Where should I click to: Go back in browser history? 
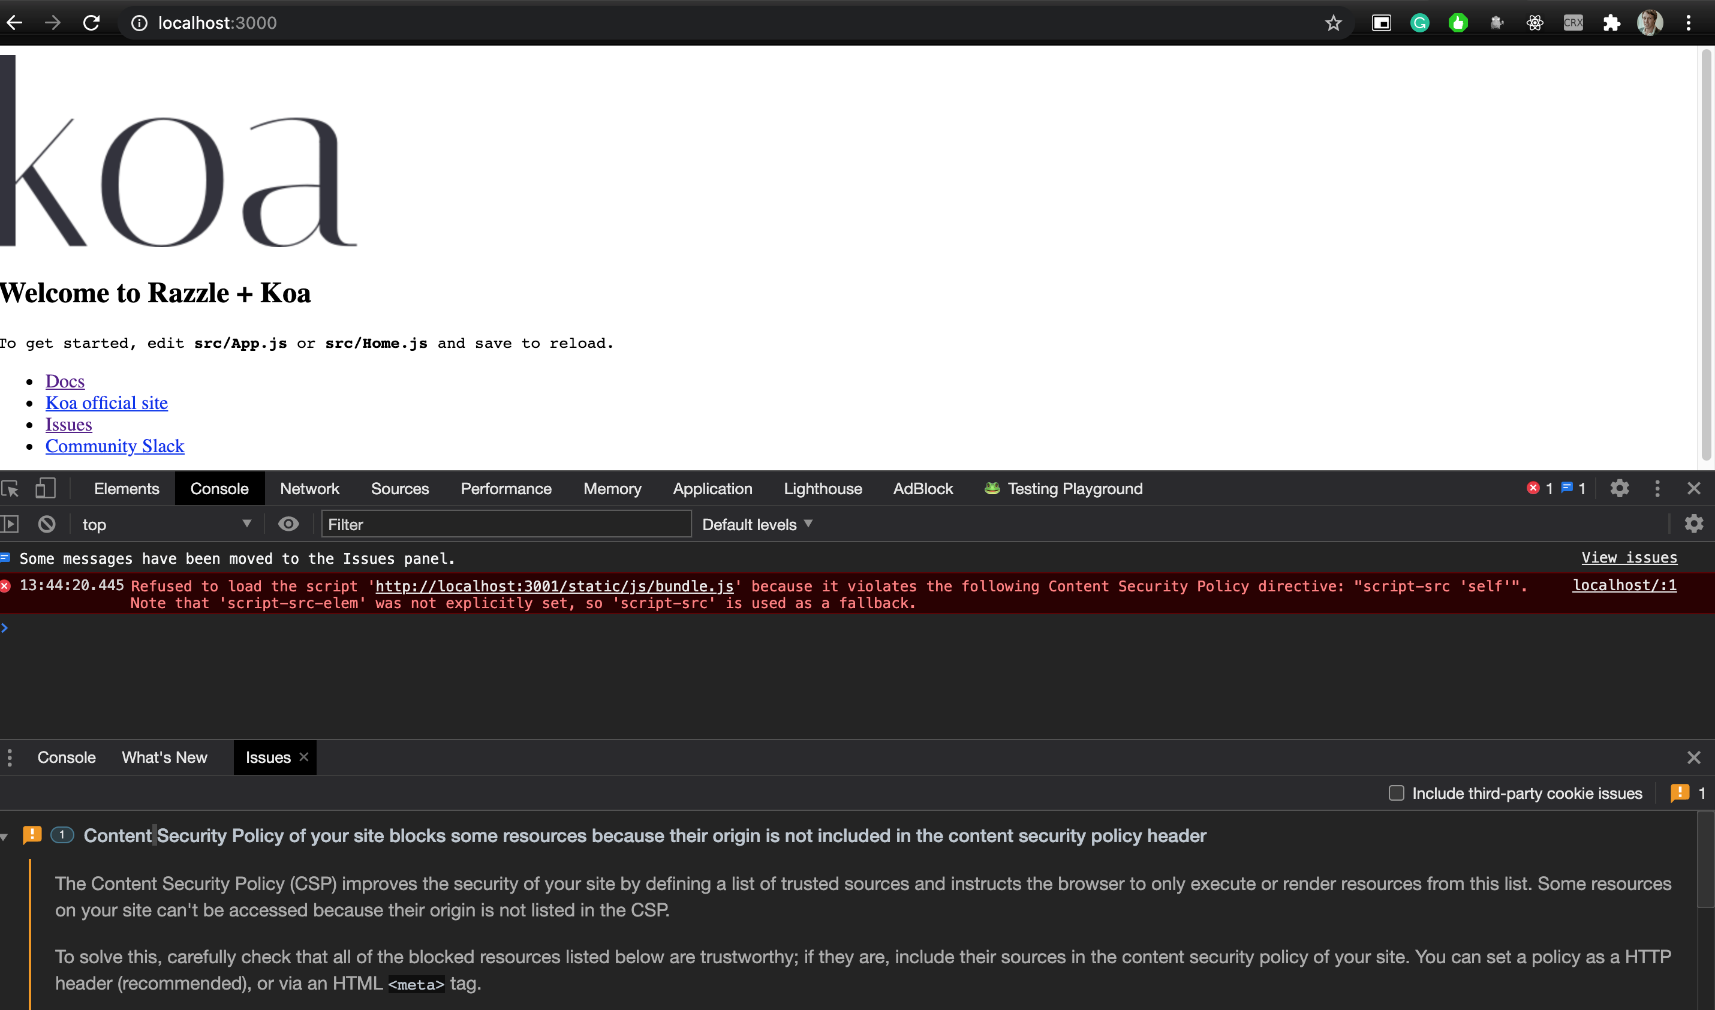tap(15, 23)
